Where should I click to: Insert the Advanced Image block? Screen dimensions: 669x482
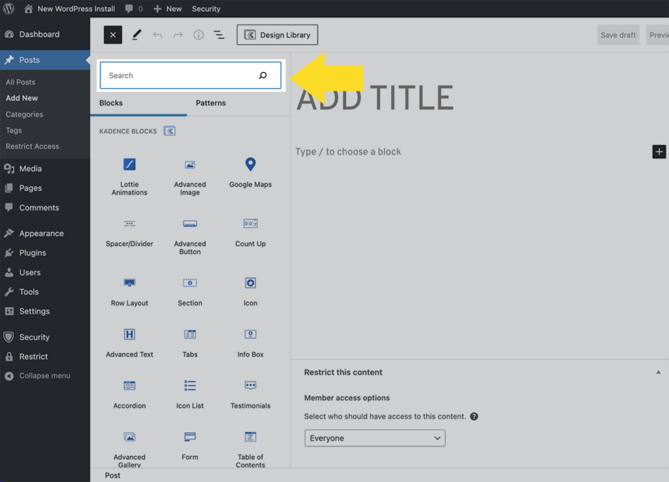[190, 176]
